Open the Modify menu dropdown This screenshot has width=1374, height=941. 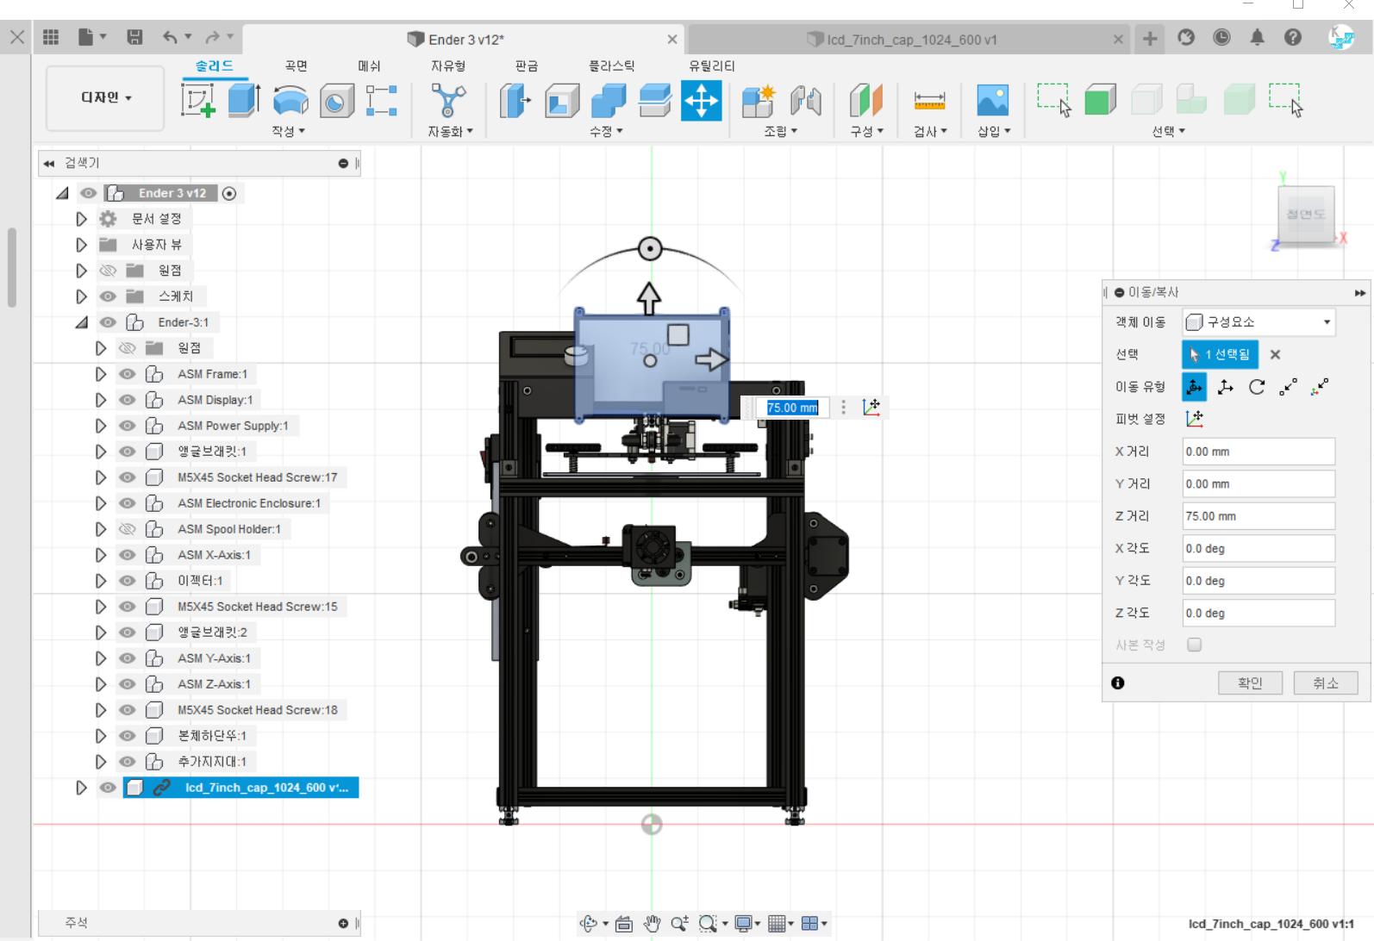[x=606, y=131]
